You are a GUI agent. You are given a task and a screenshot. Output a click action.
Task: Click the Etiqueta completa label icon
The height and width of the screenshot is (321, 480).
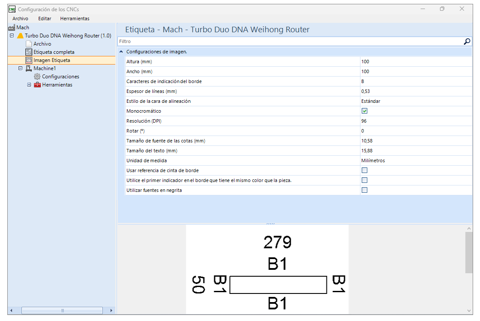click(x=29, y=52)
